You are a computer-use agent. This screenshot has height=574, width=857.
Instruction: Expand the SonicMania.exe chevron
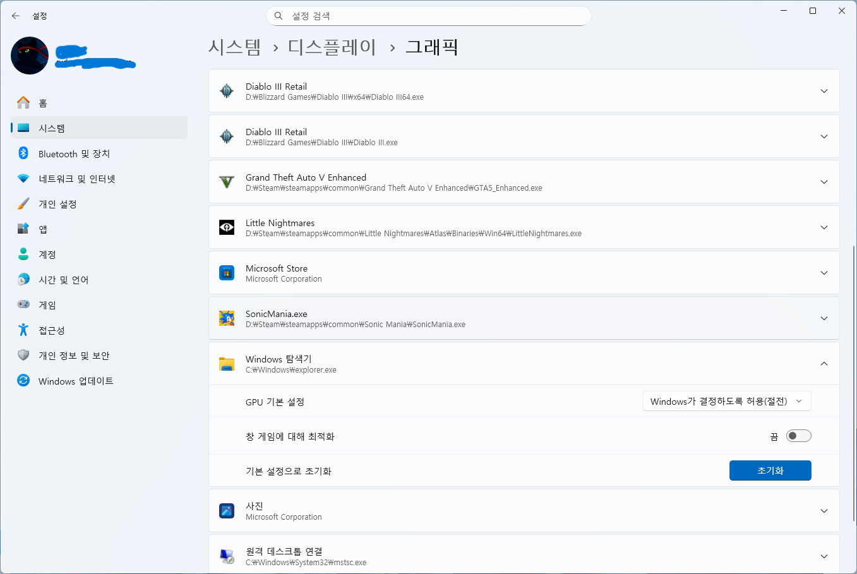824,318
